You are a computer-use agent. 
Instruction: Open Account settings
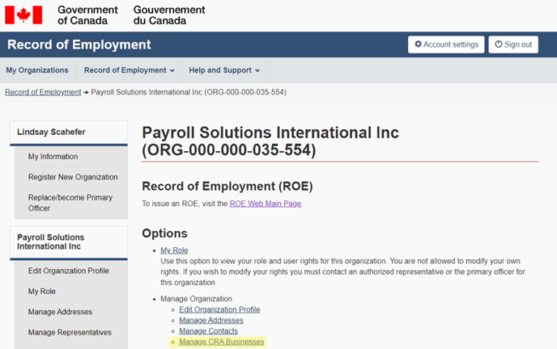click(445, 44)
